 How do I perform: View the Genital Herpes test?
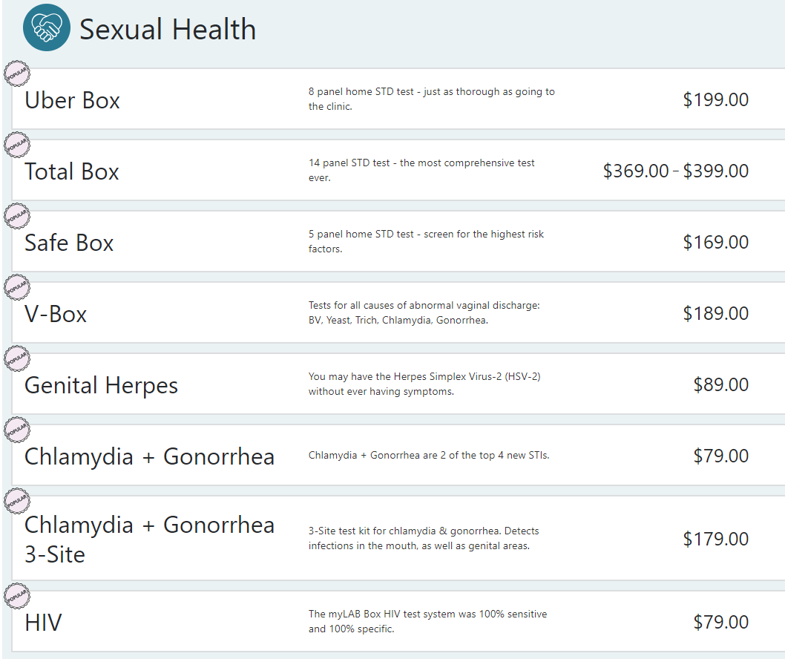click(101, 385)
